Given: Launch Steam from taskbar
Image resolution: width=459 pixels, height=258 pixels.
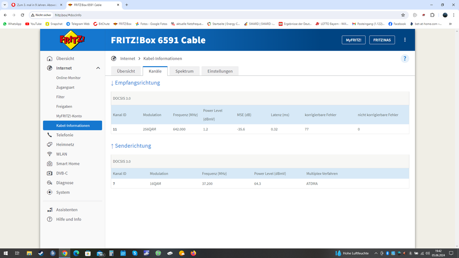Looking at the screenshot, I should 41,253.
